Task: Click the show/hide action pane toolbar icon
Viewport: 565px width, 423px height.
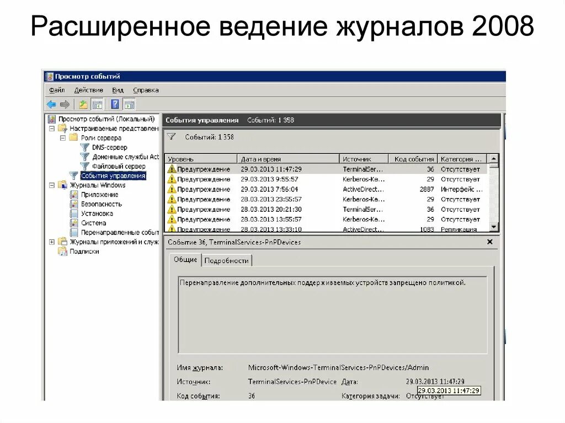Action: [128, 104]
